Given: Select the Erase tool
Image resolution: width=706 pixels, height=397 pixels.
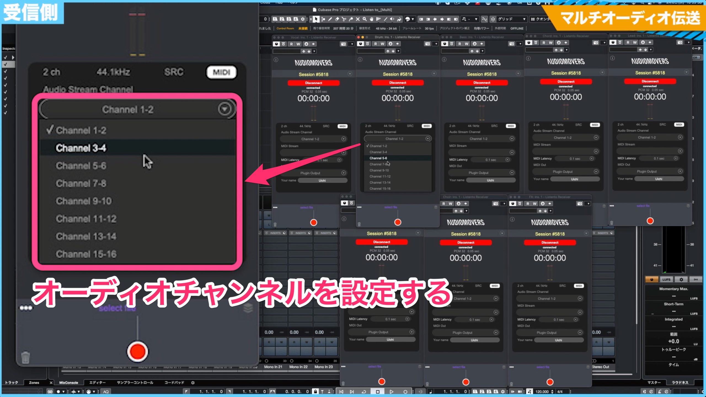Looking at the screenshot, I should (337, 19).
